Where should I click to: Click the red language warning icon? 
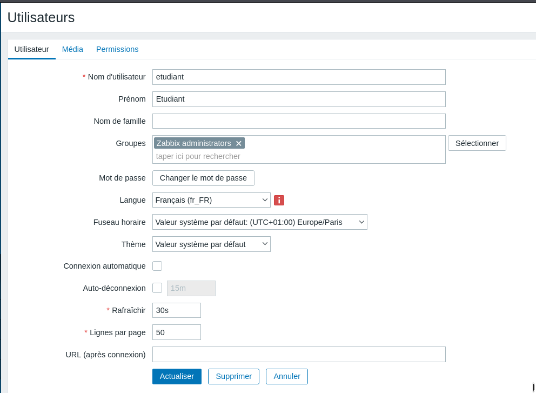(x=279, y=200)
